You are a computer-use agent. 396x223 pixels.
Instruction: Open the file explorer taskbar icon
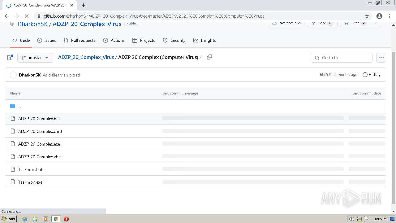pyautogui.click(x=35, y=219)
